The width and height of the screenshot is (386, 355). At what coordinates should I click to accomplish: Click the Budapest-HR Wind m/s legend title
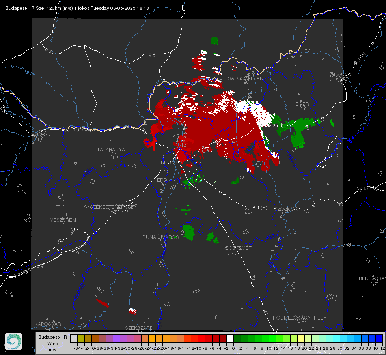pos(53,343)
